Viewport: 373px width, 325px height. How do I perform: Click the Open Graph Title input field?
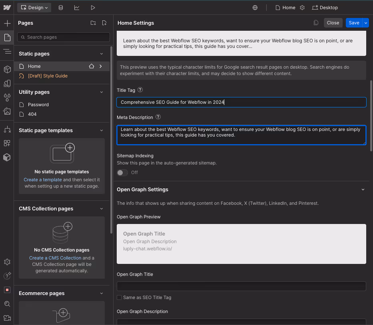(241, 286)
